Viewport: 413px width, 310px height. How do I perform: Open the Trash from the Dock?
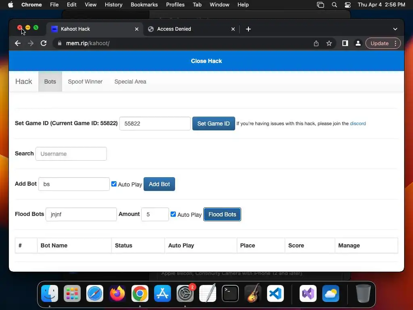click(x=363, y=293)
